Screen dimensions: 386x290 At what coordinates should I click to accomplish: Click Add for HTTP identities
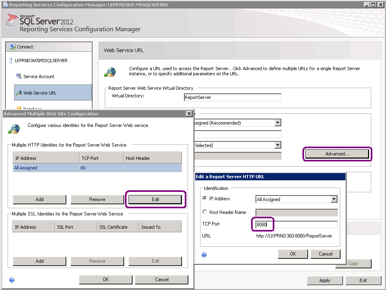click(39, 199)
